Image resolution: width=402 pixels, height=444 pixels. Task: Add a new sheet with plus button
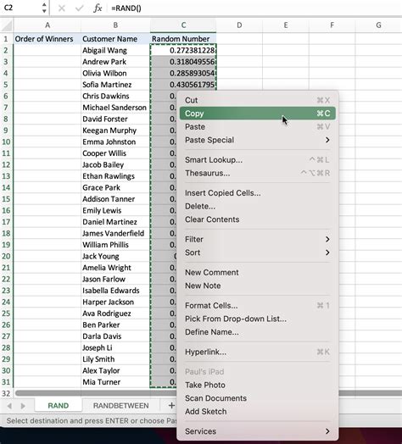click(171, 406)
